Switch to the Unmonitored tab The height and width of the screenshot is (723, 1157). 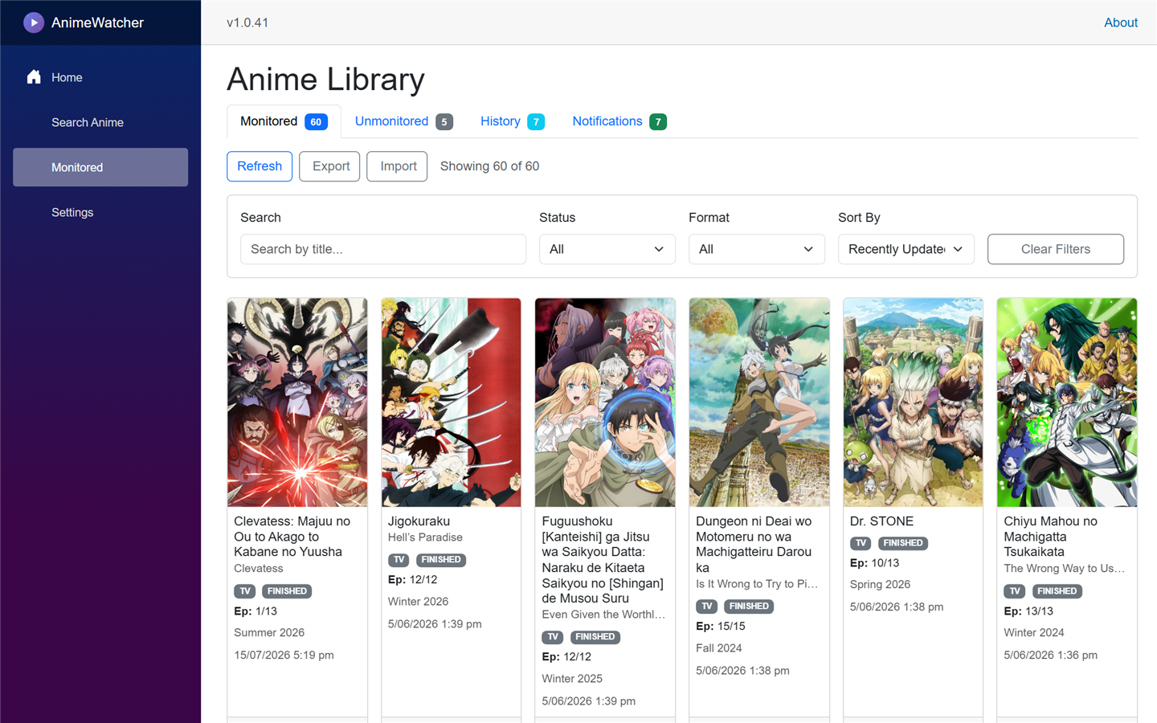pyautogui.click(x=403, y=121)
